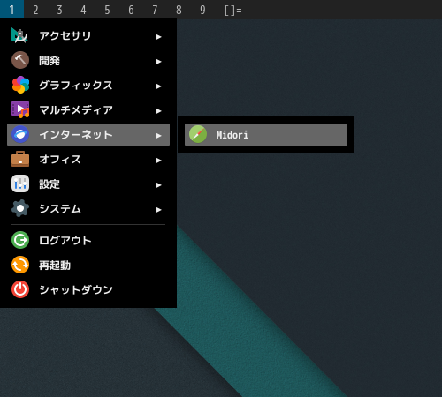Open the オフィス menu entry

tap(88, 159)
